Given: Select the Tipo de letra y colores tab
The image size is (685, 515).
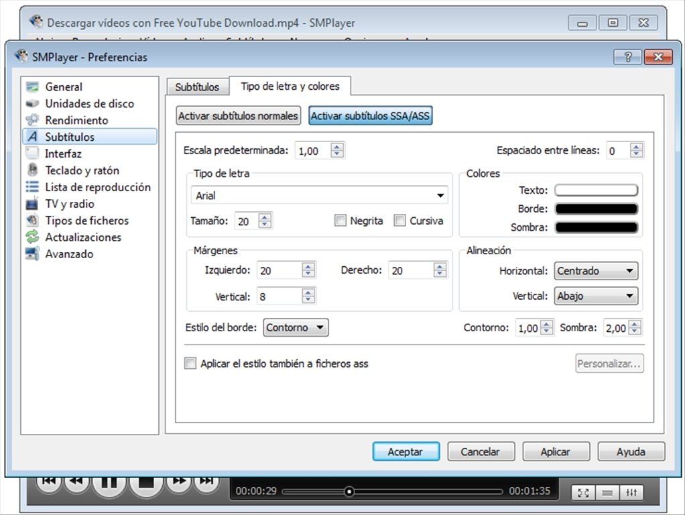Looking at the screenshot, I should coord(290,86).
